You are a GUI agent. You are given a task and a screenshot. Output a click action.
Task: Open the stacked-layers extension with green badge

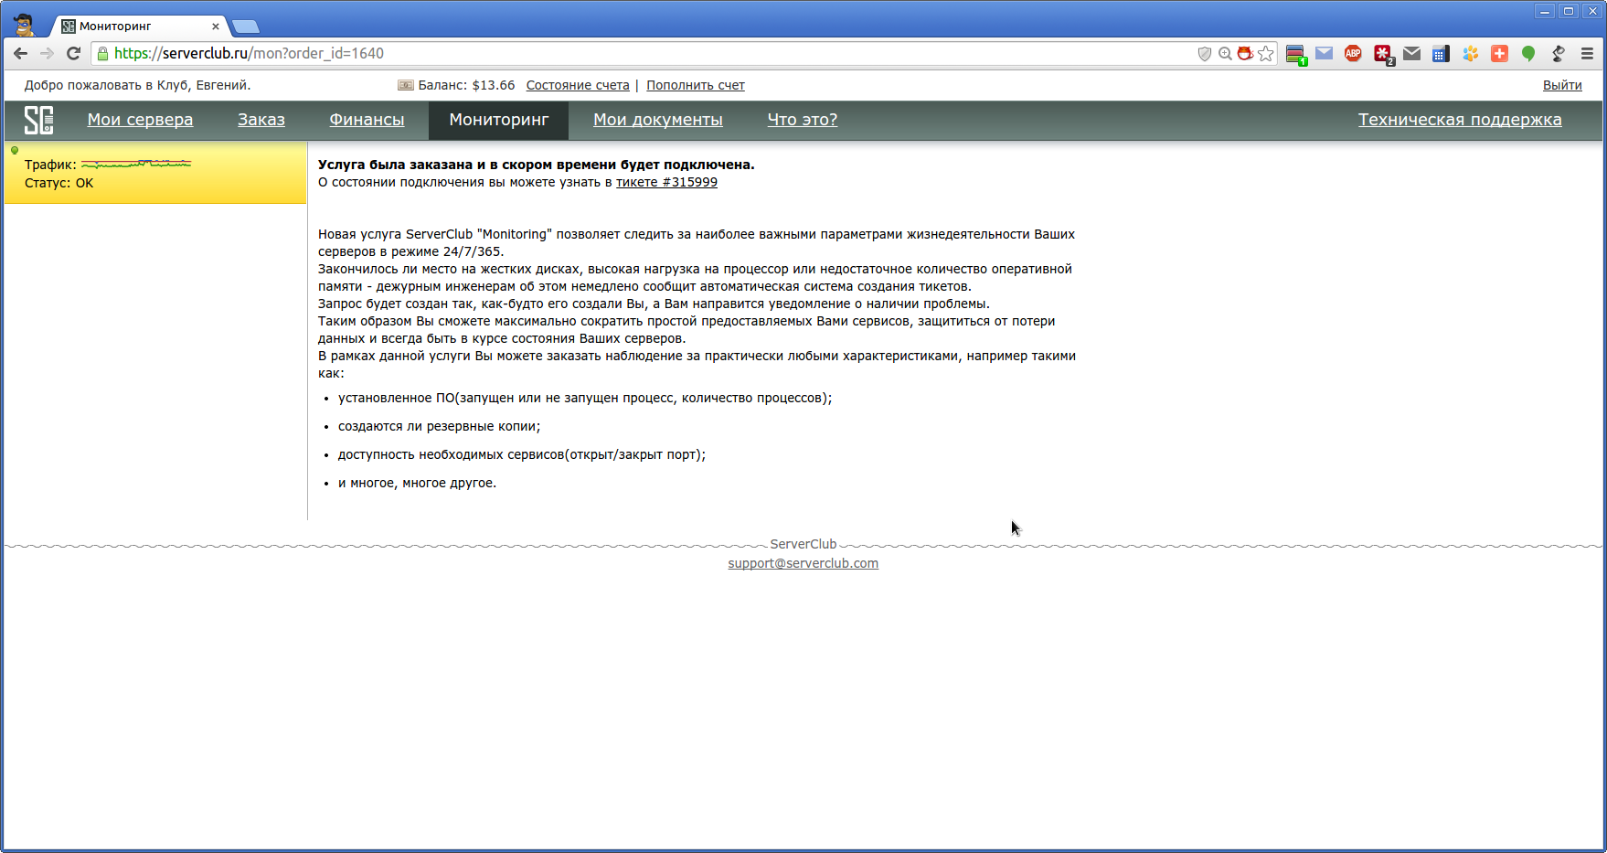pos(1295,54)
